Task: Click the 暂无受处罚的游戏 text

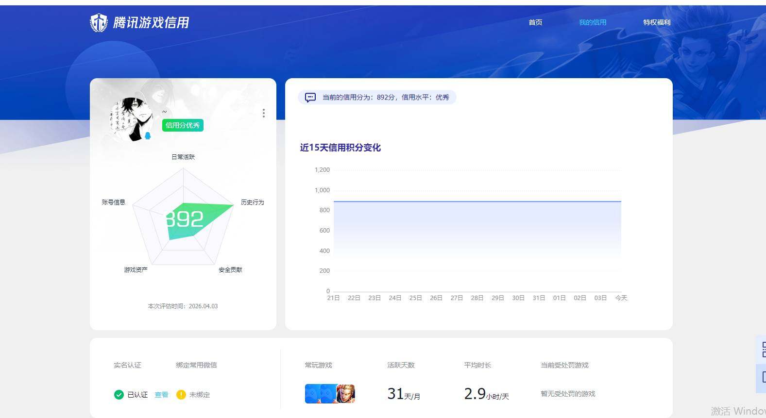Action: tap(568, 394)
